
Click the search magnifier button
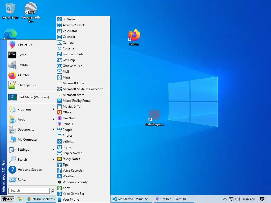click(53, 191)
